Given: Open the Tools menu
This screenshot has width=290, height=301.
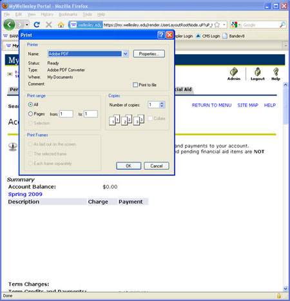Looking at the screenshot, I should pyautogui.click(x=87, y=14).
